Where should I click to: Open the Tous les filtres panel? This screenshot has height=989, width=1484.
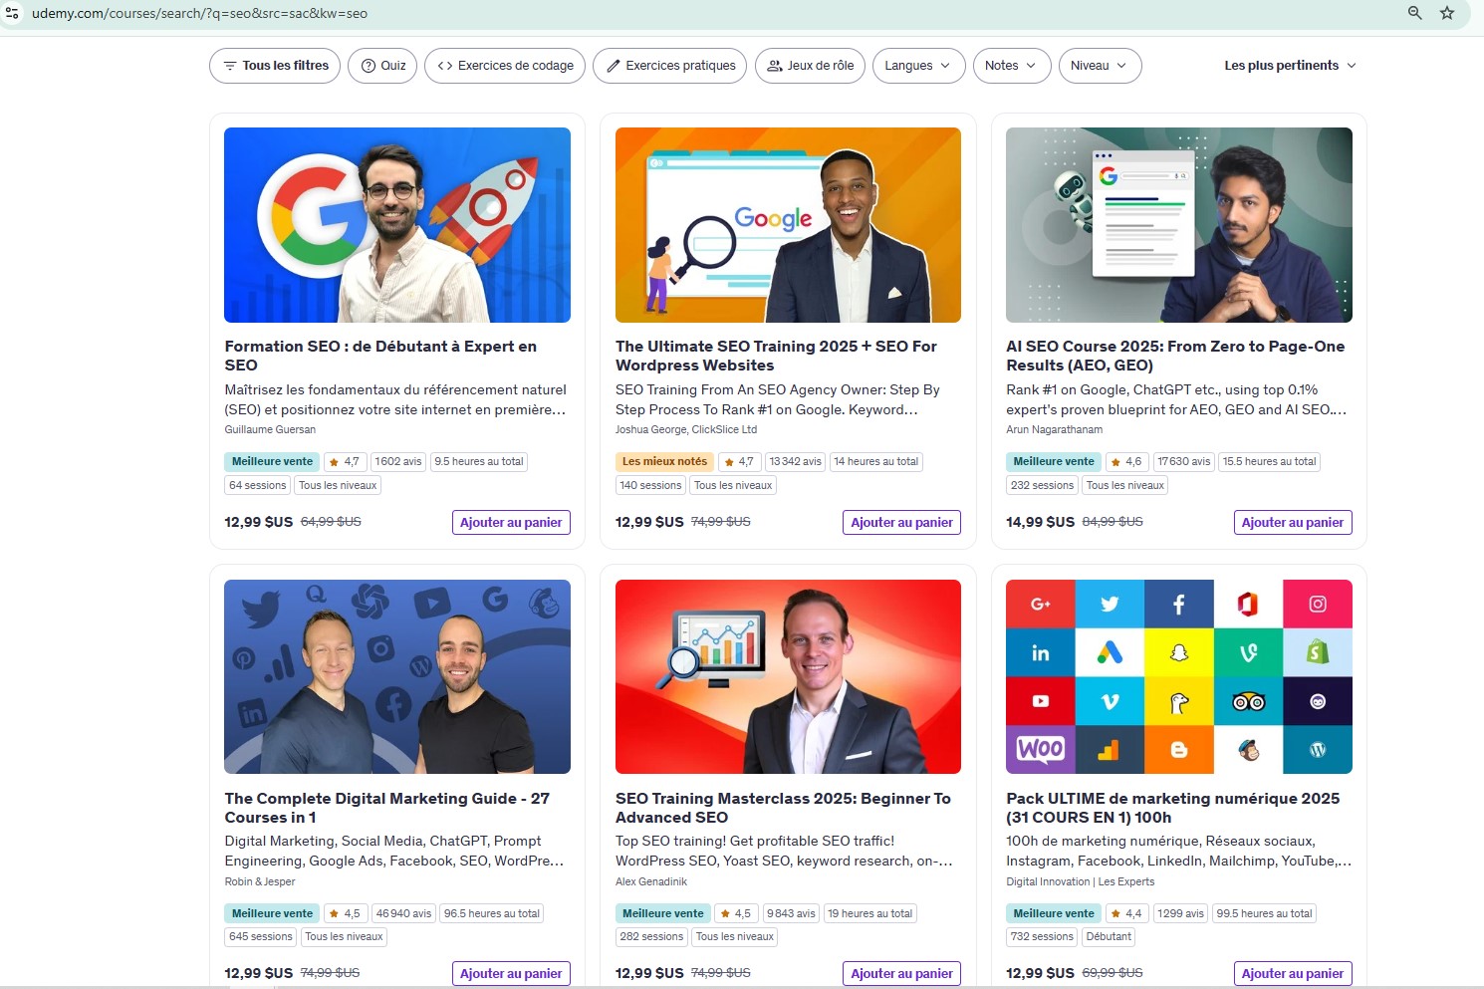pos(275,66)
